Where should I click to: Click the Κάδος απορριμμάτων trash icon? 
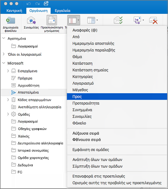[x=13, y=100]
